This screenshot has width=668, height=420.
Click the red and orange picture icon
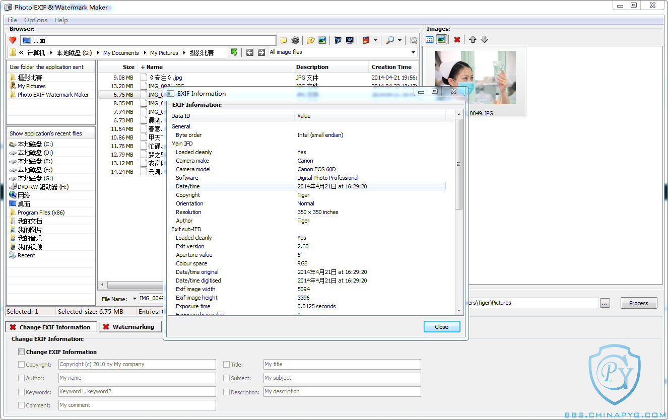coord(366,40)
